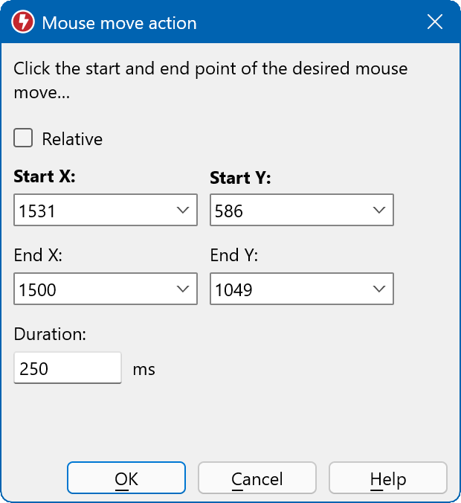Click the "Mouse move action" title bar text

point(119,23)
